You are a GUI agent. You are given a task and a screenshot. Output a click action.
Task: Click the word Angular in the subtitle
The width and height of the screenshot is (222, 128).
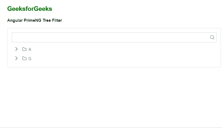(15, 20)
